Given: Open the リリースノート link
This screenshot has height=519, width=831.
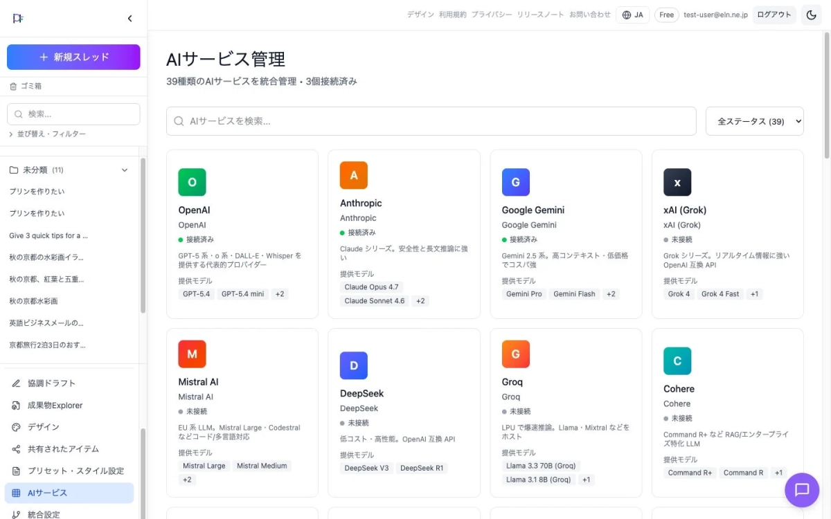Looking at the screenshot, I should pos(541,15).
